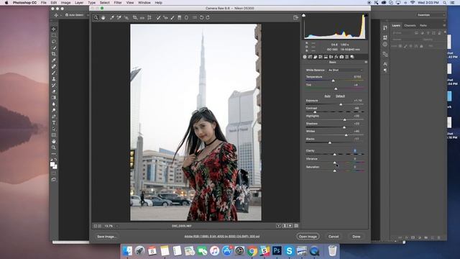Select the Adjustment Brush tool
Viewport: 460px width, 259px height.
(x=172, y=17)
